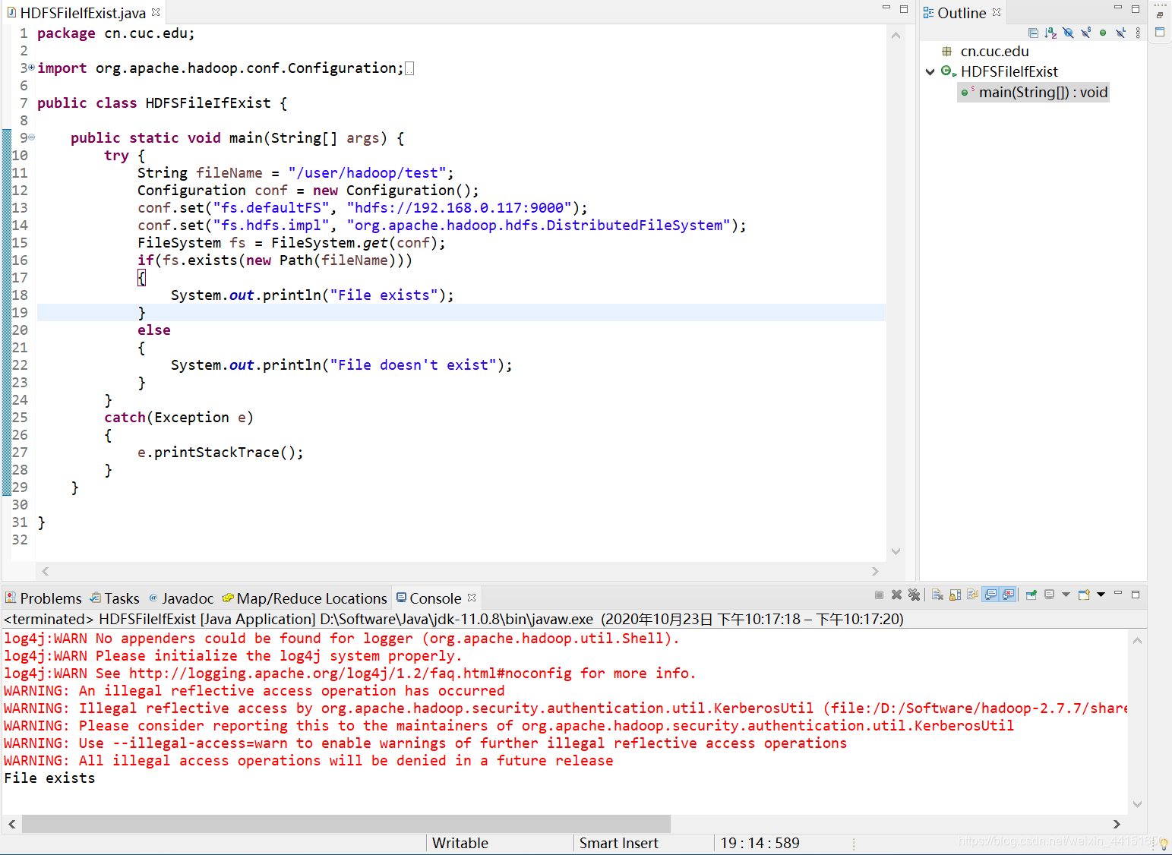Screen dimensions: 1172x855
Task: Open the Display Selected Console dropdown
Action: [1065, 595]
